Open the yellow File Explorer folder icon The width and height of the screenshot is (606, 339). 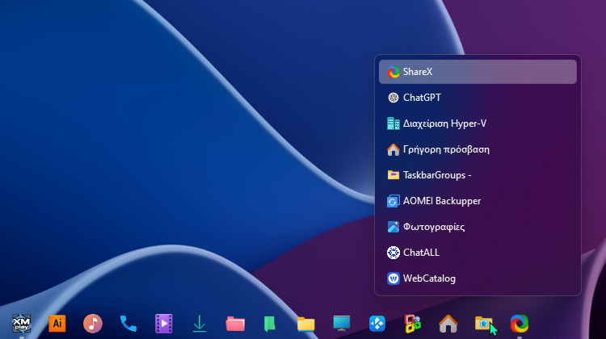click(306, 324)
